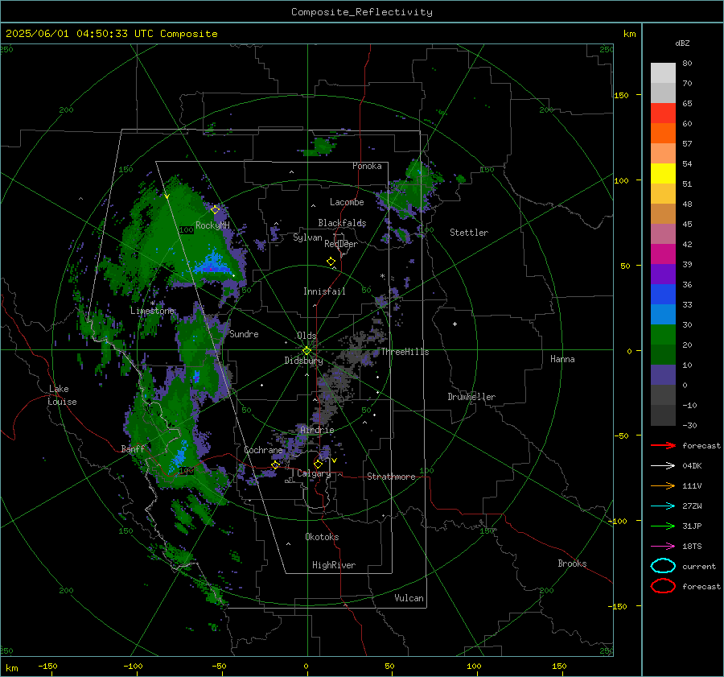Click the Sylvan label
The image size is (724, 677).
click(x=307, y=237)
